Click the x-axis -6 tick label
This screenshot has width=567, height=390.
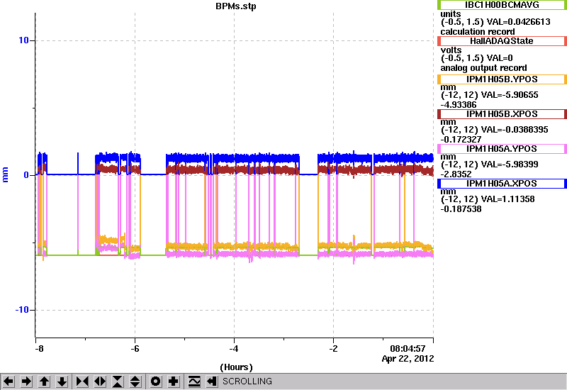135,349
